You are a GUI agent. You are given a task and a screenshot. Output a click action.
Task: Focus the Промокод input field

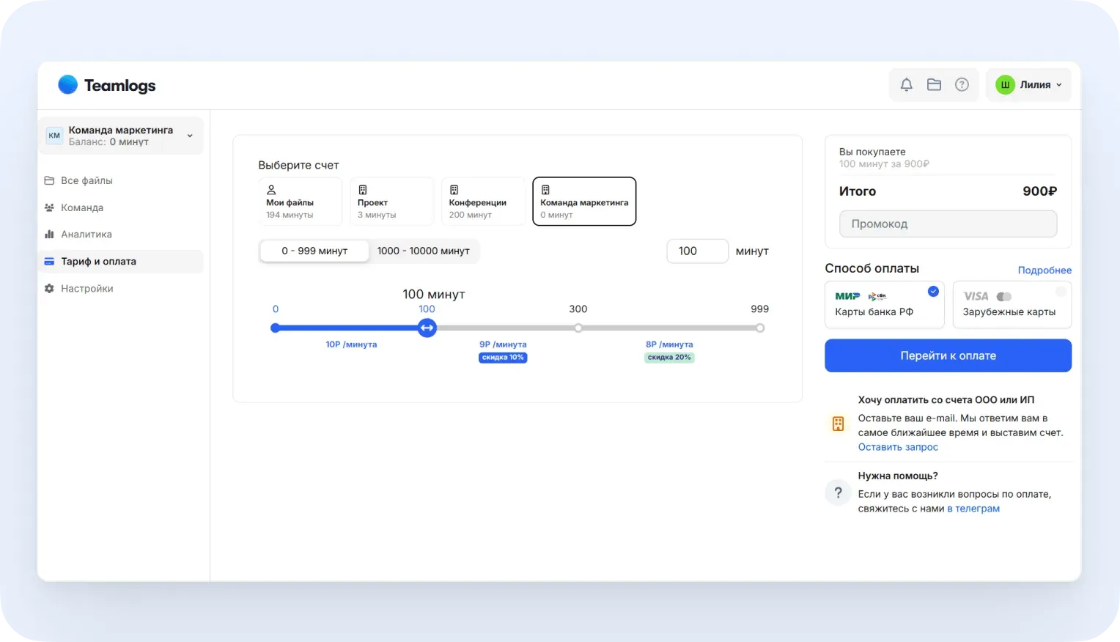click(x=948, y=224)
